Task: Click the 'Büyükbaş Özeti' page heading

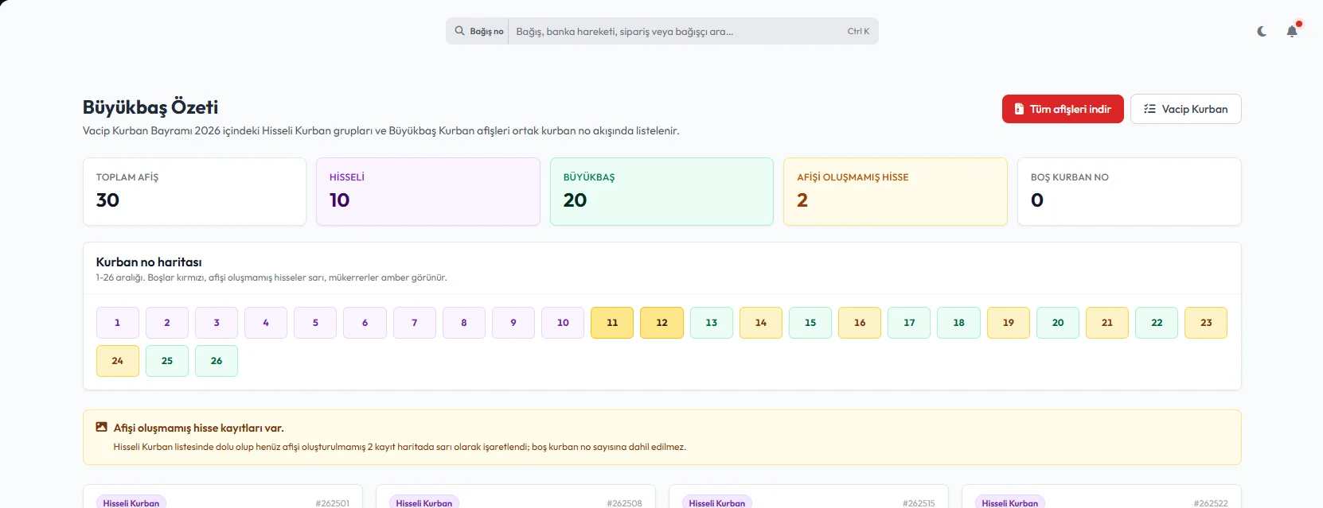Action: tap(150, 107)
